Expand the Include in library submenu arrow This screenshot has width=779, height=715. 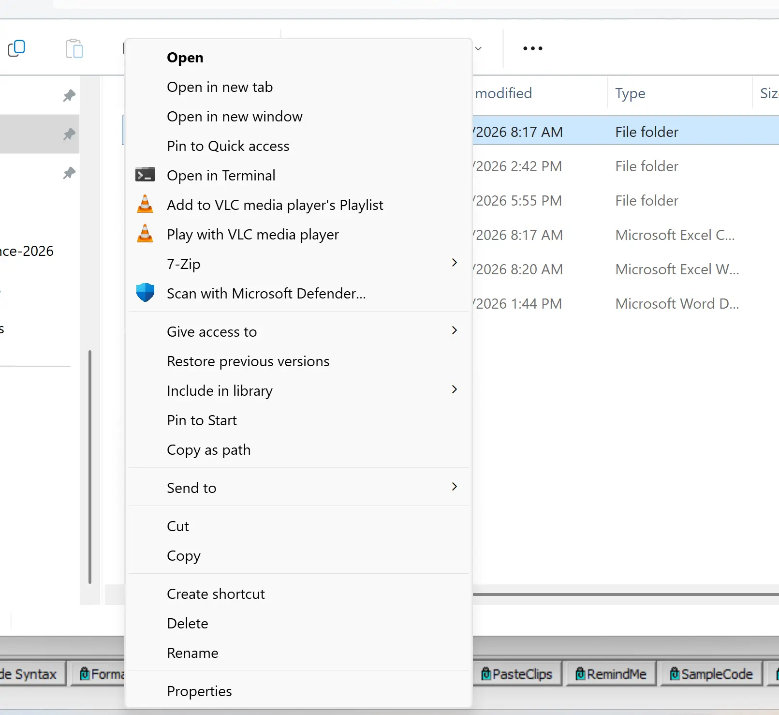454,389
